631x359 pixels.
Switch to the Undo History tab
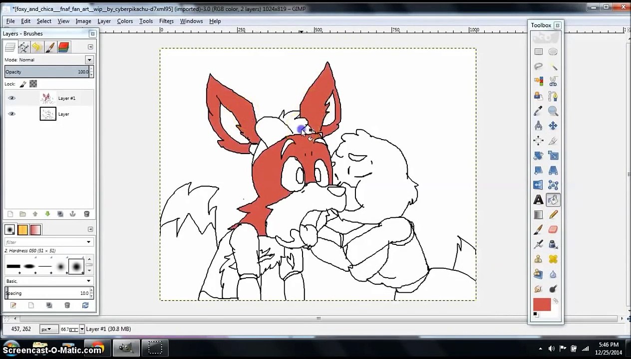pos(36,47)
